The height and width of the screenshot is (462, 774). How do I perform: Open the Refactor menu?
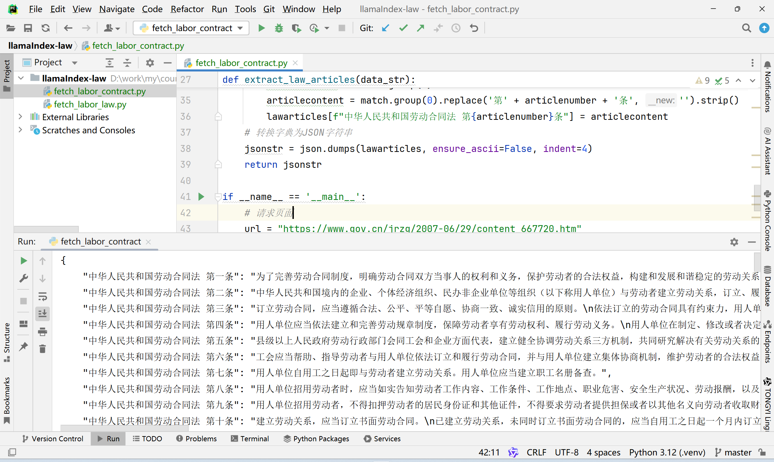[x=187, y=9]
